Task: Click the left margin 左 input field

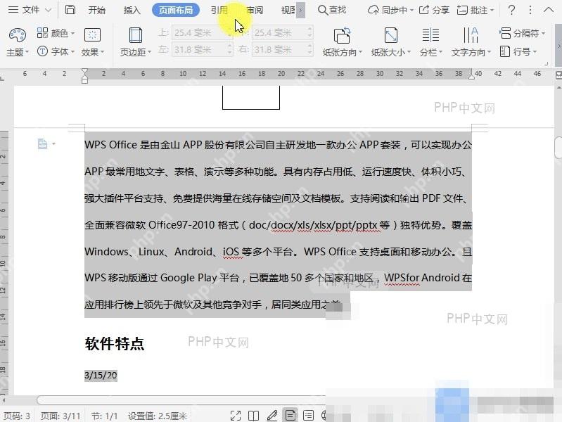Action: click(x=202, y=49)
